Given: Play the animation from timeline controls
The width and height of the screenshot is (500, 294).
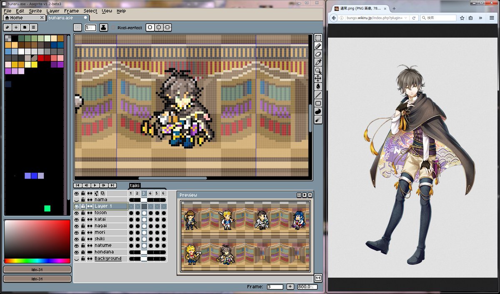Looking at the screenshot, I should [x=95, y=185].
